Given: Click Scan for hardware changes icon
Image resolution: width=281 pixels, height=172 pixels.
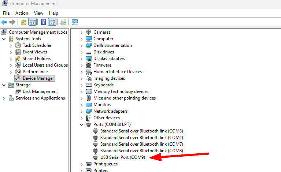Looking at the screenshot, I should (x=74, y=22).
